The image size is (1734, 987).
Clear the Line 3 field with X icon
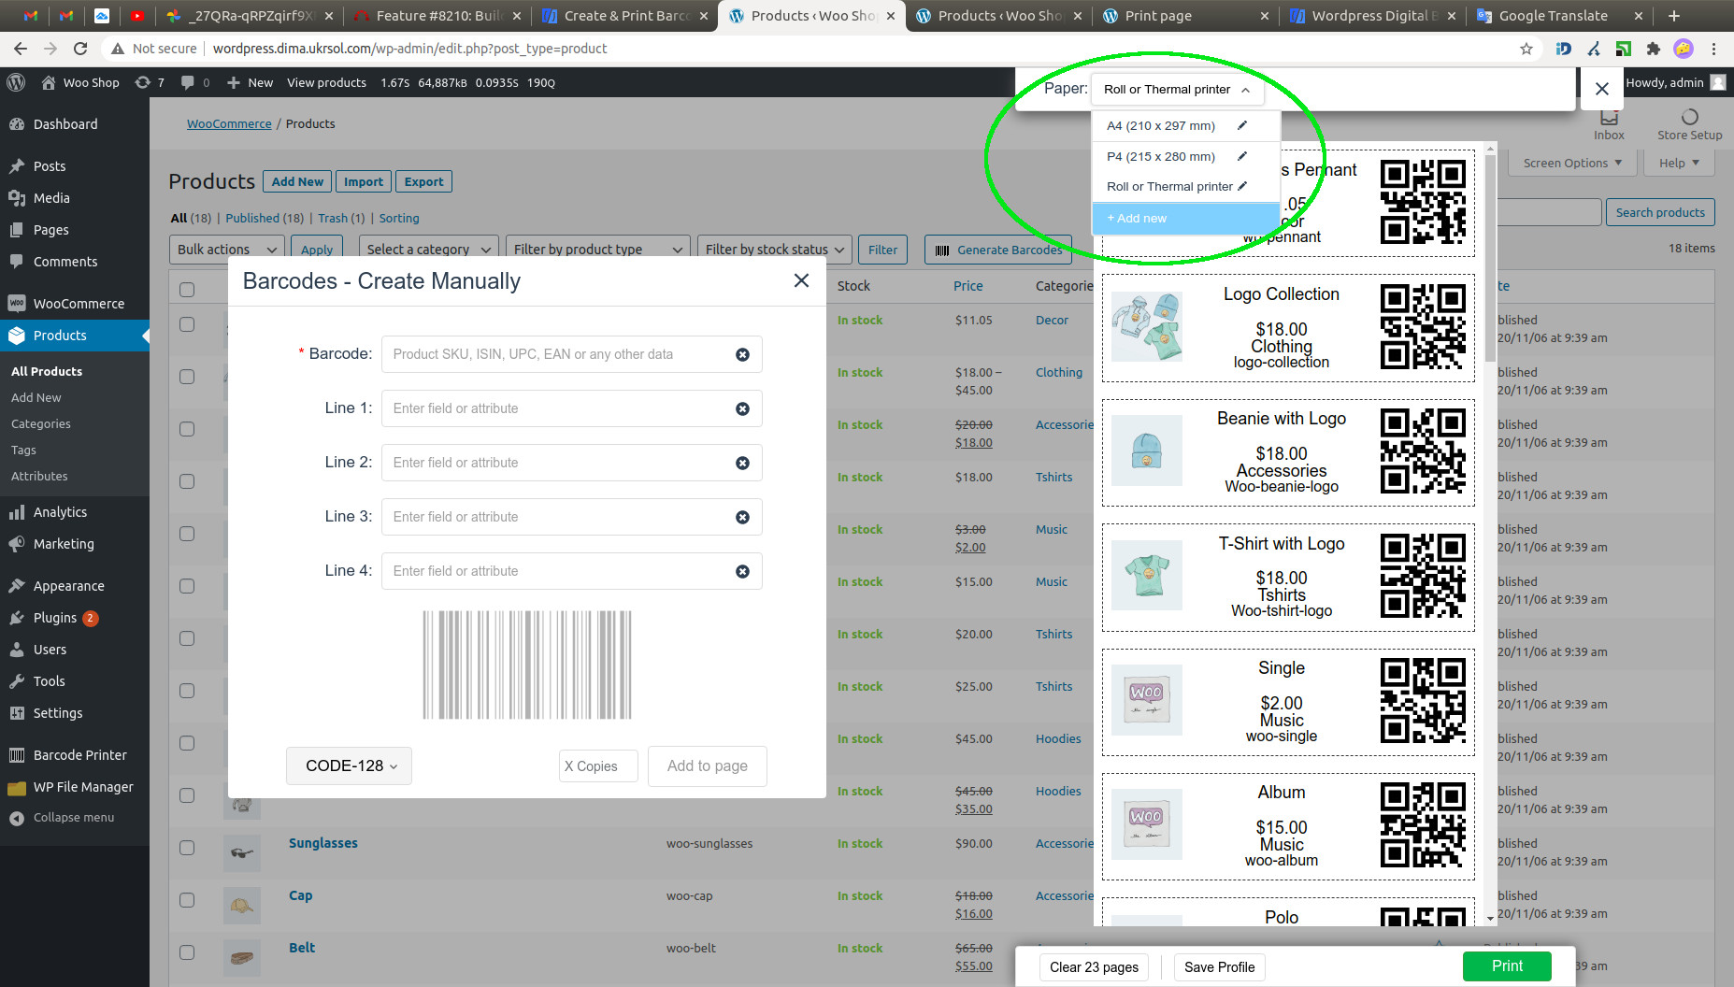[x=742, y=517]
